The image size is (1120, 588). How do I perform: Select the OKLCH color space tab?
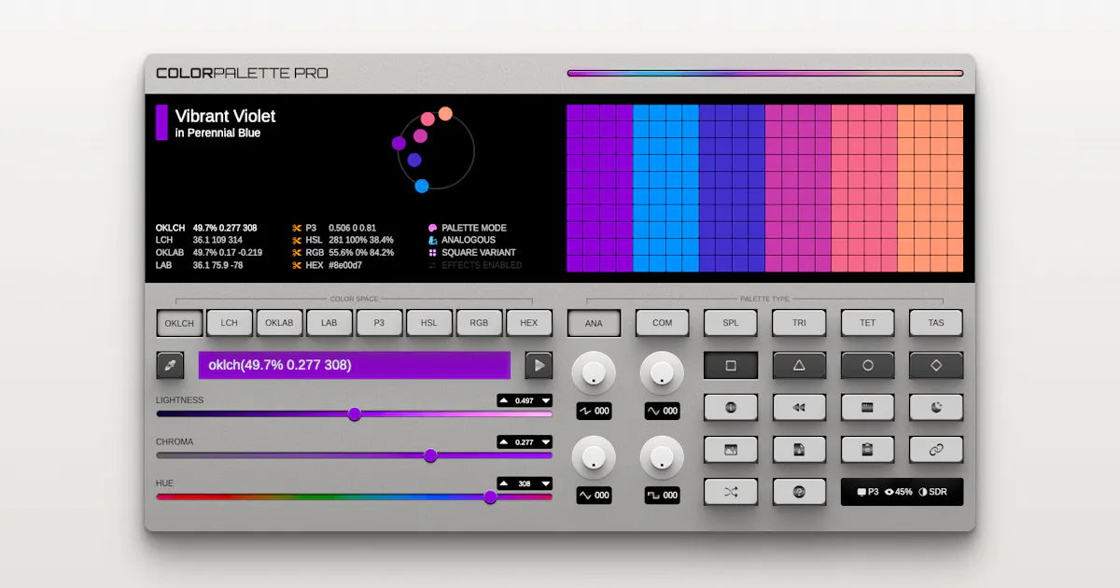click(179, 323)
